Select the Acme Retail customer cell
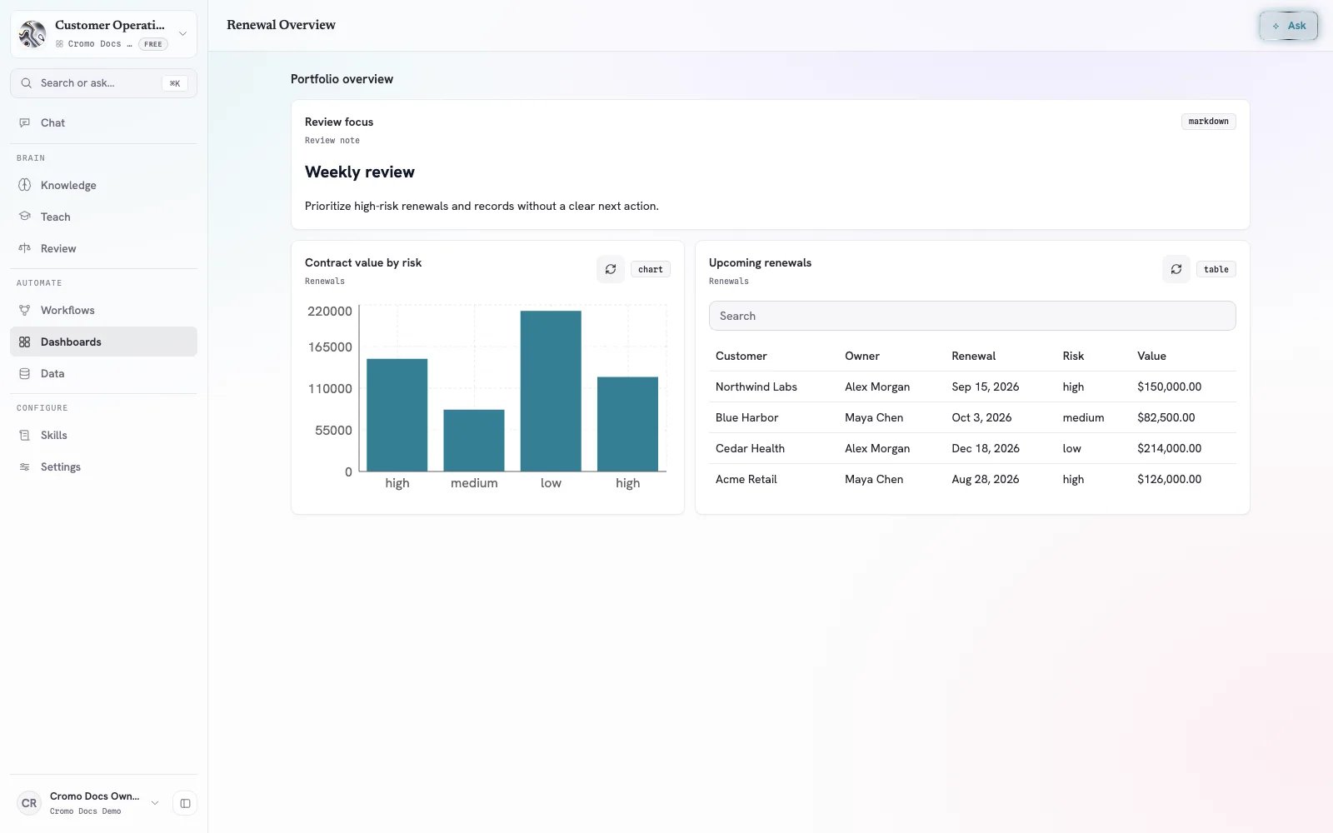1333x833 pixels. 746,479
